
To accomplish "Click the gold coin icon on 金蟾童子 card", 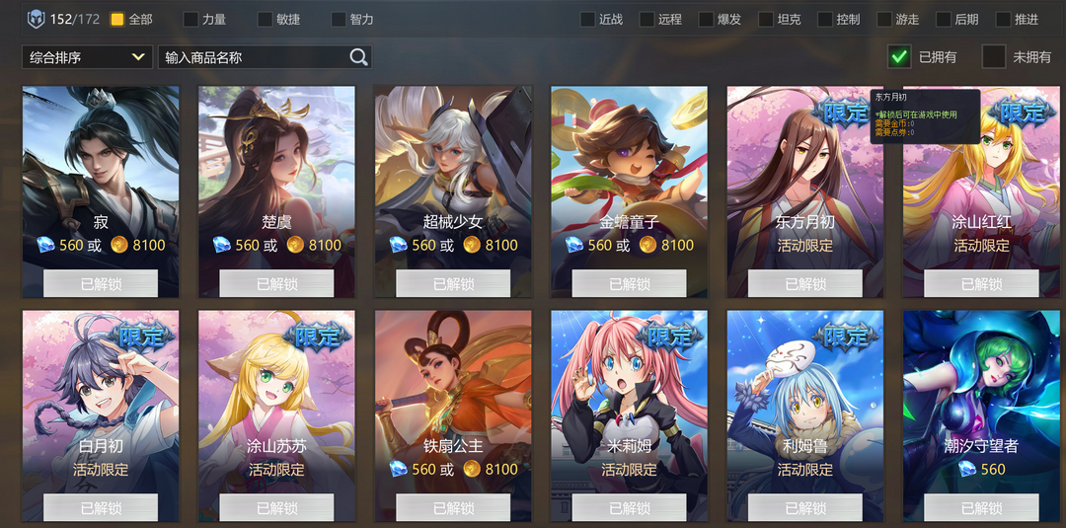I will [x=647, y=245].
